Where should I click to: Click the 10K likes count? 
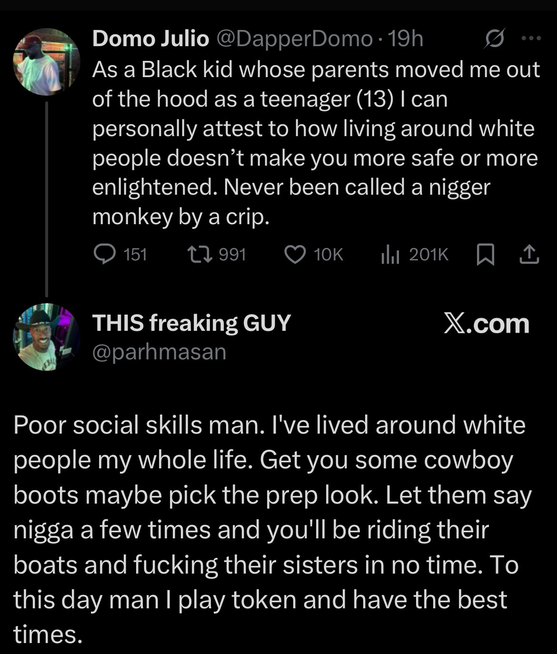[328, 255]
